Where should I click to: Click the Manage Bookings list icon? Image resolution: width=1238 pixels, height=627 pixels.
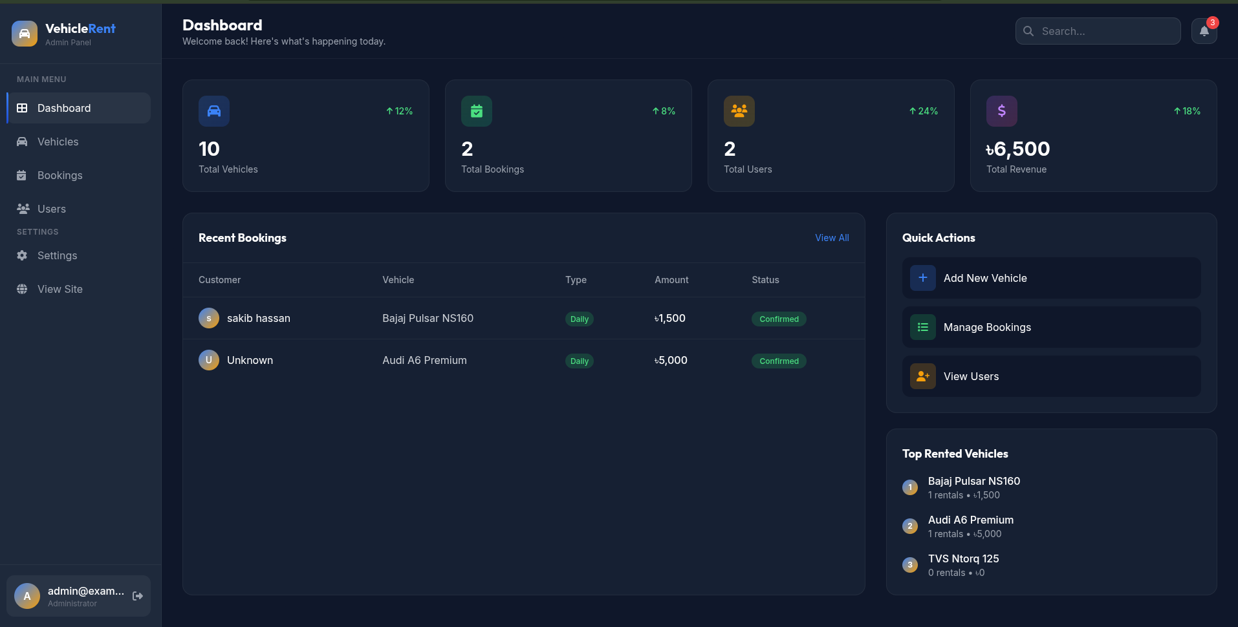922,326
